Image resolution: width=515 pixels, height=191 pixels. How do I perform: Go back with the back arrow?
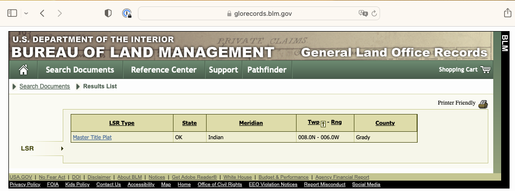click(42, 13)
